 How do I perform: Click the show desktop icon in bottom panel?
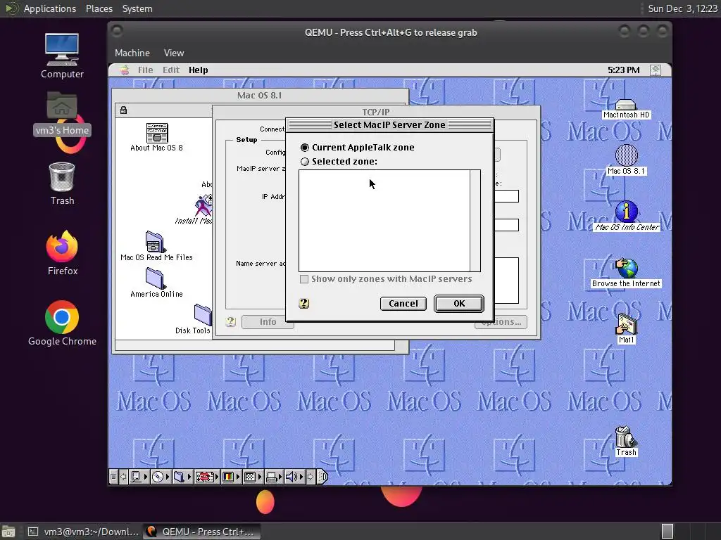click(x=8, y=532)
